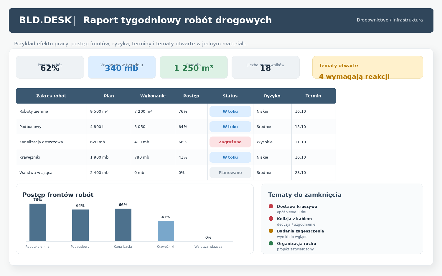This screenshot has height=276, width=442.
Task: Select the 'Warstwa wiążąca' table row name
Action: pyautogui.click(x=36, y=173)
